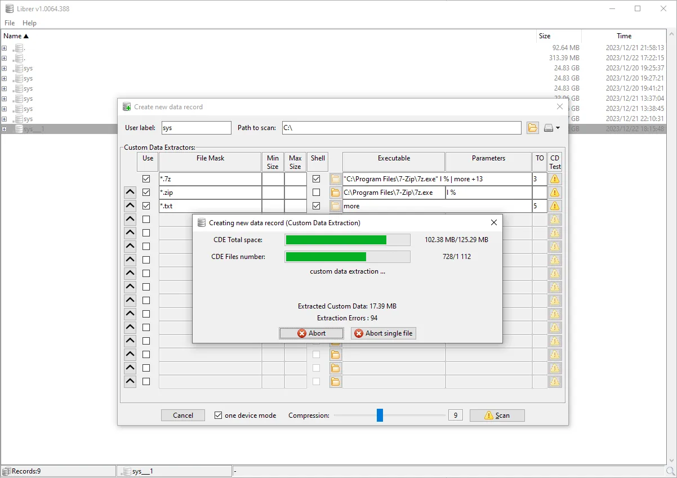The image size is (677, 478).
Task: Open the executable file picker for *.zip extractor
Action: click(336, 192)
